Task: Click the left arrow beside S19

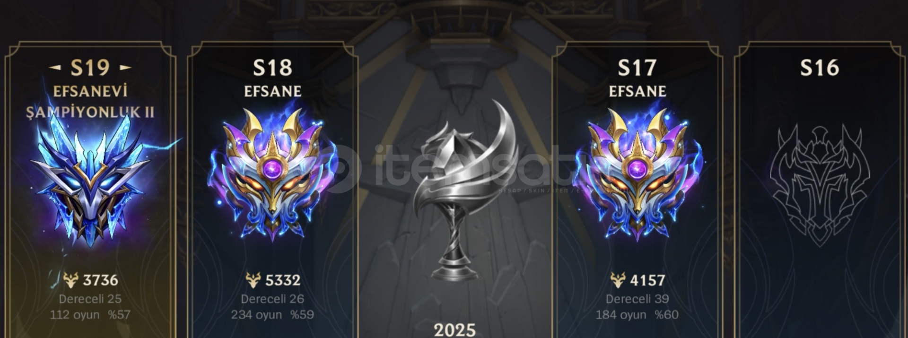Action: coord(55,68)
